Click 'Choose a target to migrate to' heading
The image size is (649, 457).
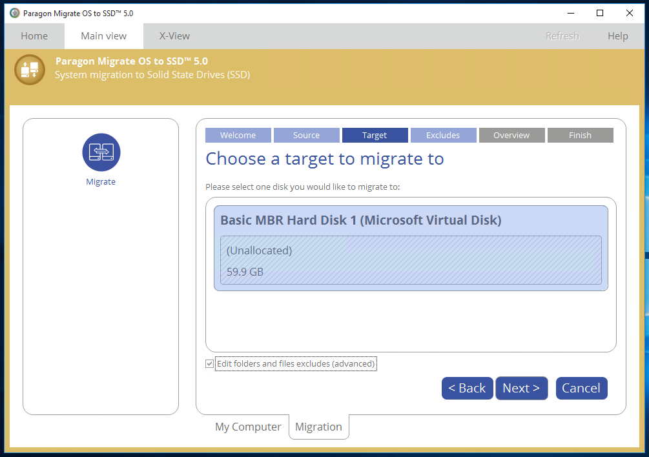(324, 159)
